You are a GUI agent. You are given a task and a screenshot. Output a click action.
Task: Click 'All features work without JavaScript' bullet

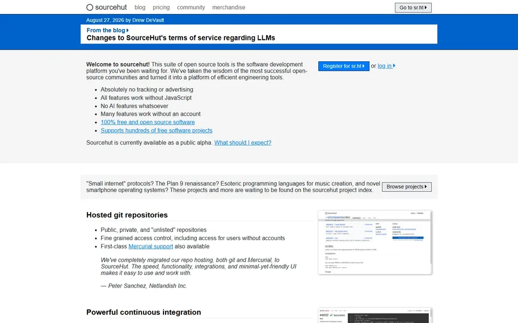tap(146, 98)
